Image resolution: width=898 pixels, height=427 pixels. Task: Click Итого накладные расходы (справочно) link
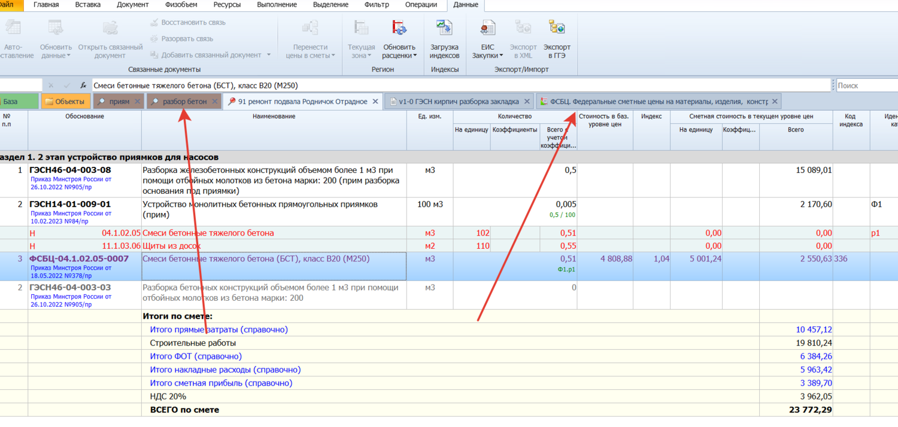225,370
